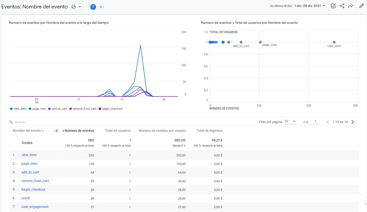Screen dimensions: 367x212
Task: Open the remove_from_cart event link
Action: coord(35,181)
